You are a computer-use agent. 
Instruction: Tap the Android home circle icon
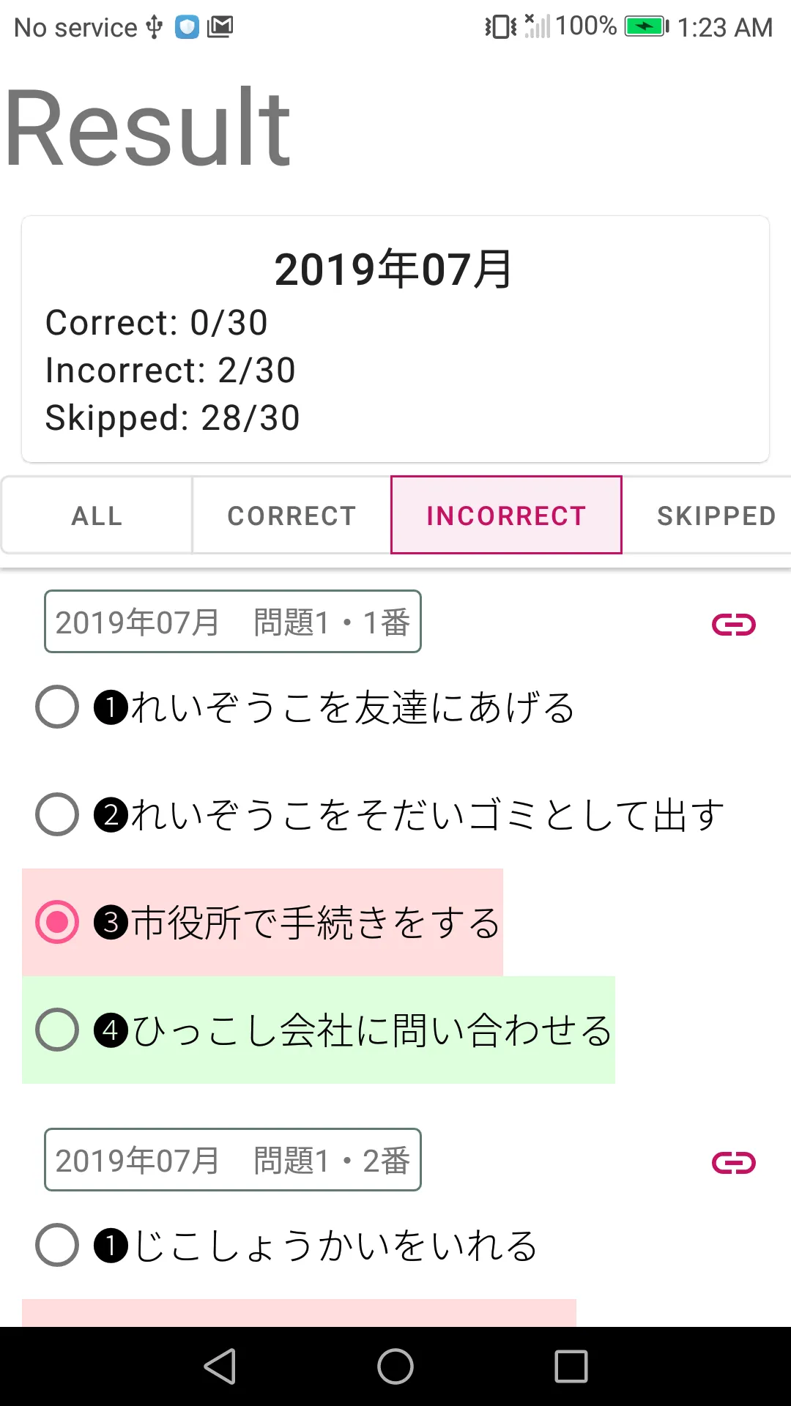395,1366
